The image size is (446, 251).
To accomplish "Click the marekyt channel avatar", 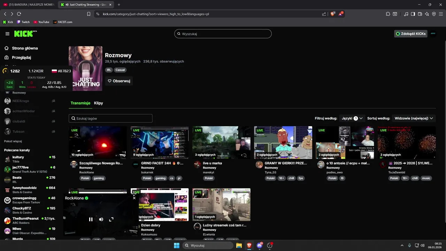I will point(197,165).
